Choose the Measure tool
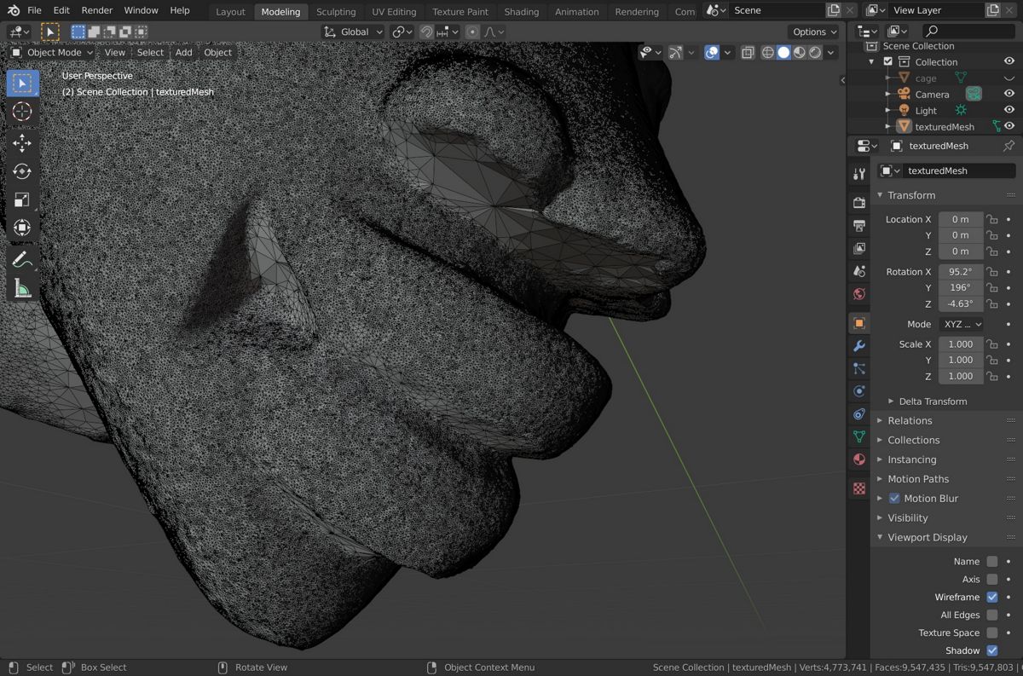 [x=23, y=288]
